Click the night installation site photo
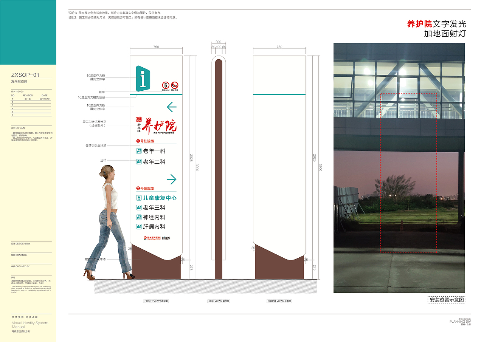 pos(399,168)
